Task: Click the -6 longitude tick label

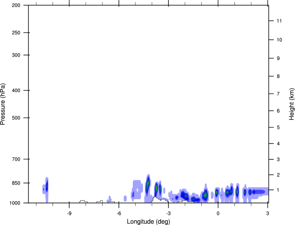Action: point(119,214)
